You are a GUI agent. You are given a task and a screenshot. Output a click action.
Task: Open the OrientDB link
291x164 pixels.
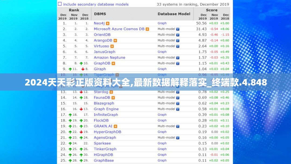(x=102, y=35)
